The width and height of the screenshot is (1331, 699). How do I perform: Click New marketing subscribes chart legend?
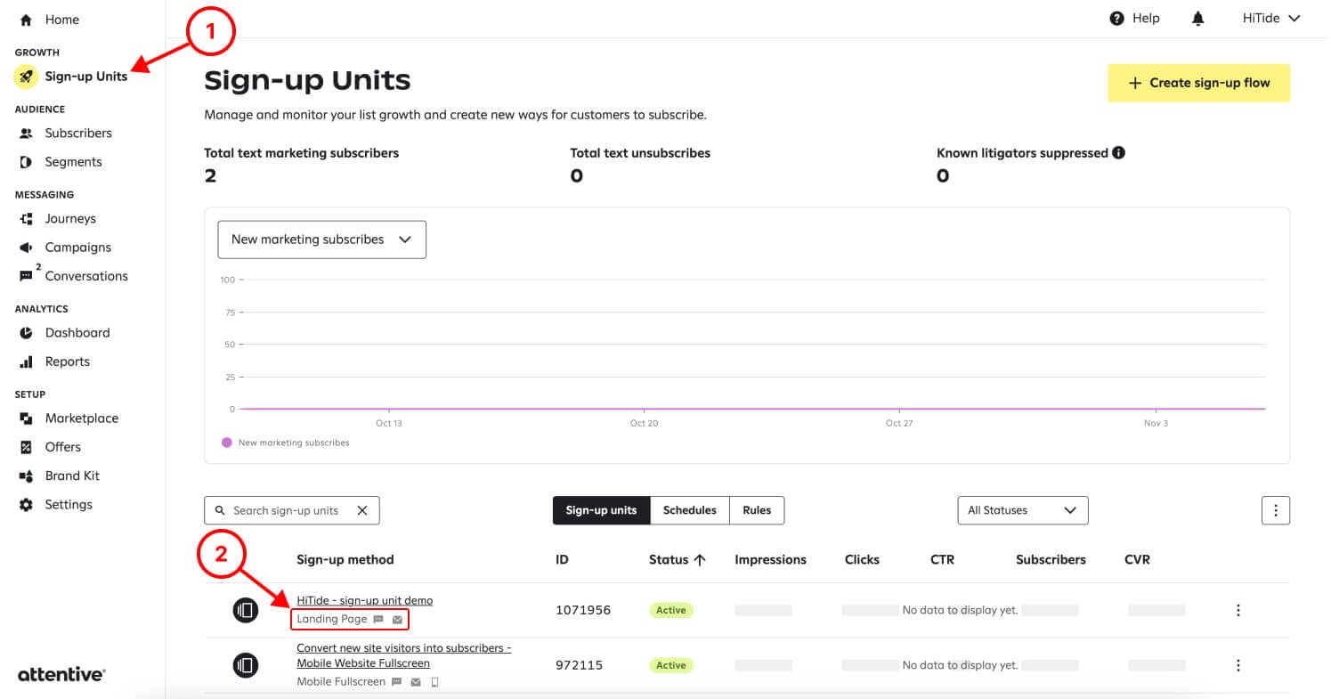(286, 443)
